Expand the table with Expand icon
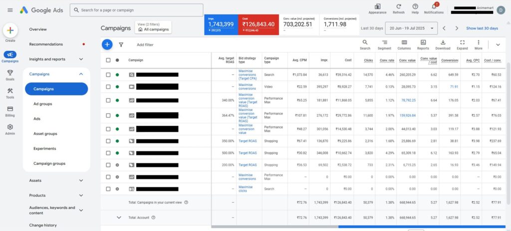511x231 pixels. (462, 43)
